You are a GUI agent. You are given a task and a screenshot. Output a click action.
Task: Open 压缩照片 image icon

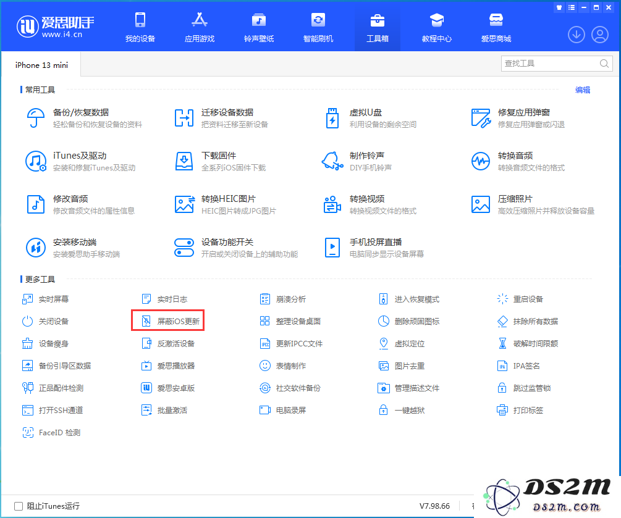[x=481, y=204]
